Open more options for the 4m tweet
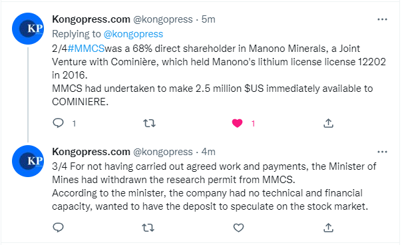The height and width of the screenshot is (245, 412). click(382, 152)
